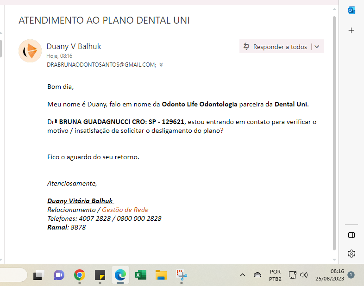Click sender name Duany V Balhuk

point(74,46)
